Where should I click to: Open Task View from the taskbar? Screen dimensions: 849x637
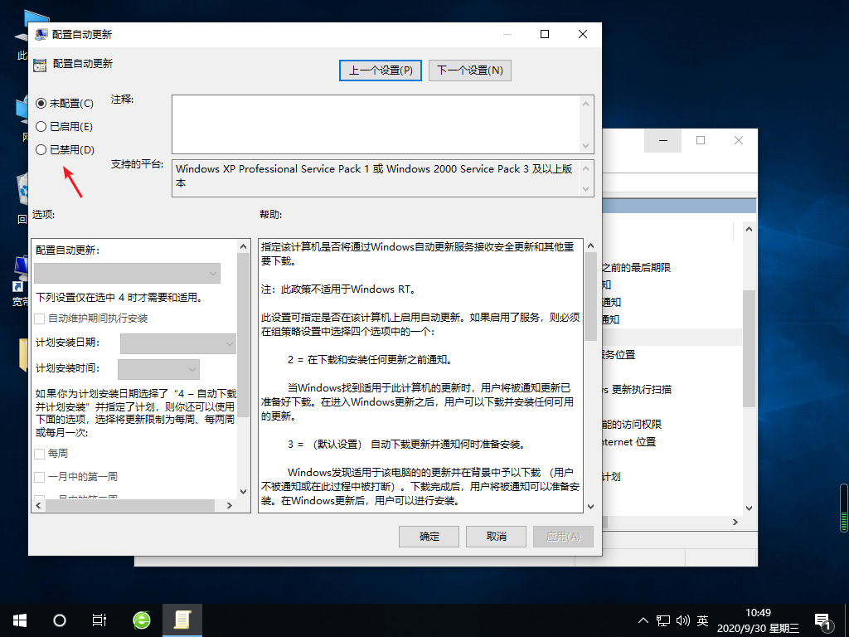pos(99,620)
